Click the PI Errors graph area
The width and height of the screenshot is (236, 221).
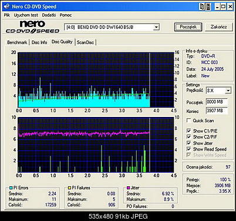(x=96, y=80)
